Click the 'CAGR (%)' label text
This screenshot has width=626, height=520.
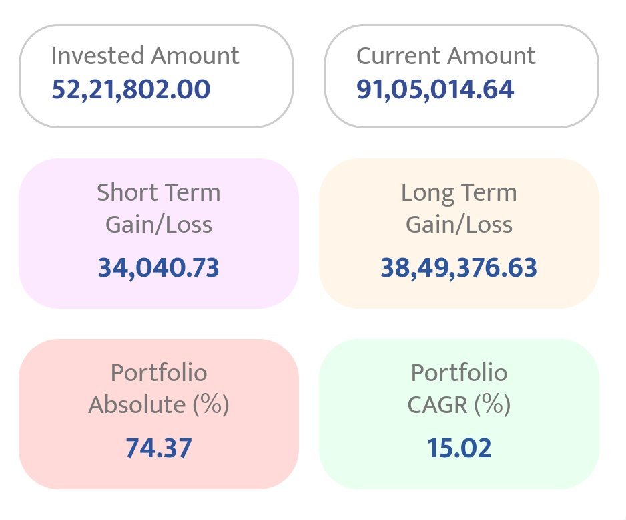point(459,404)
